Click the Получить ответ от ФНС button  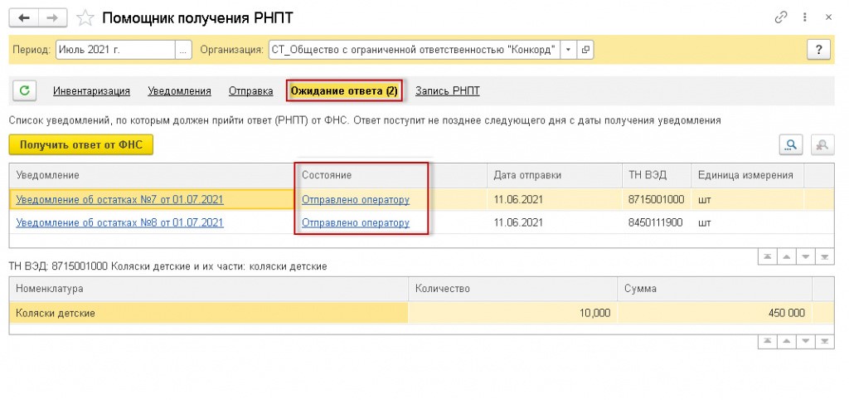click(81, 144)
